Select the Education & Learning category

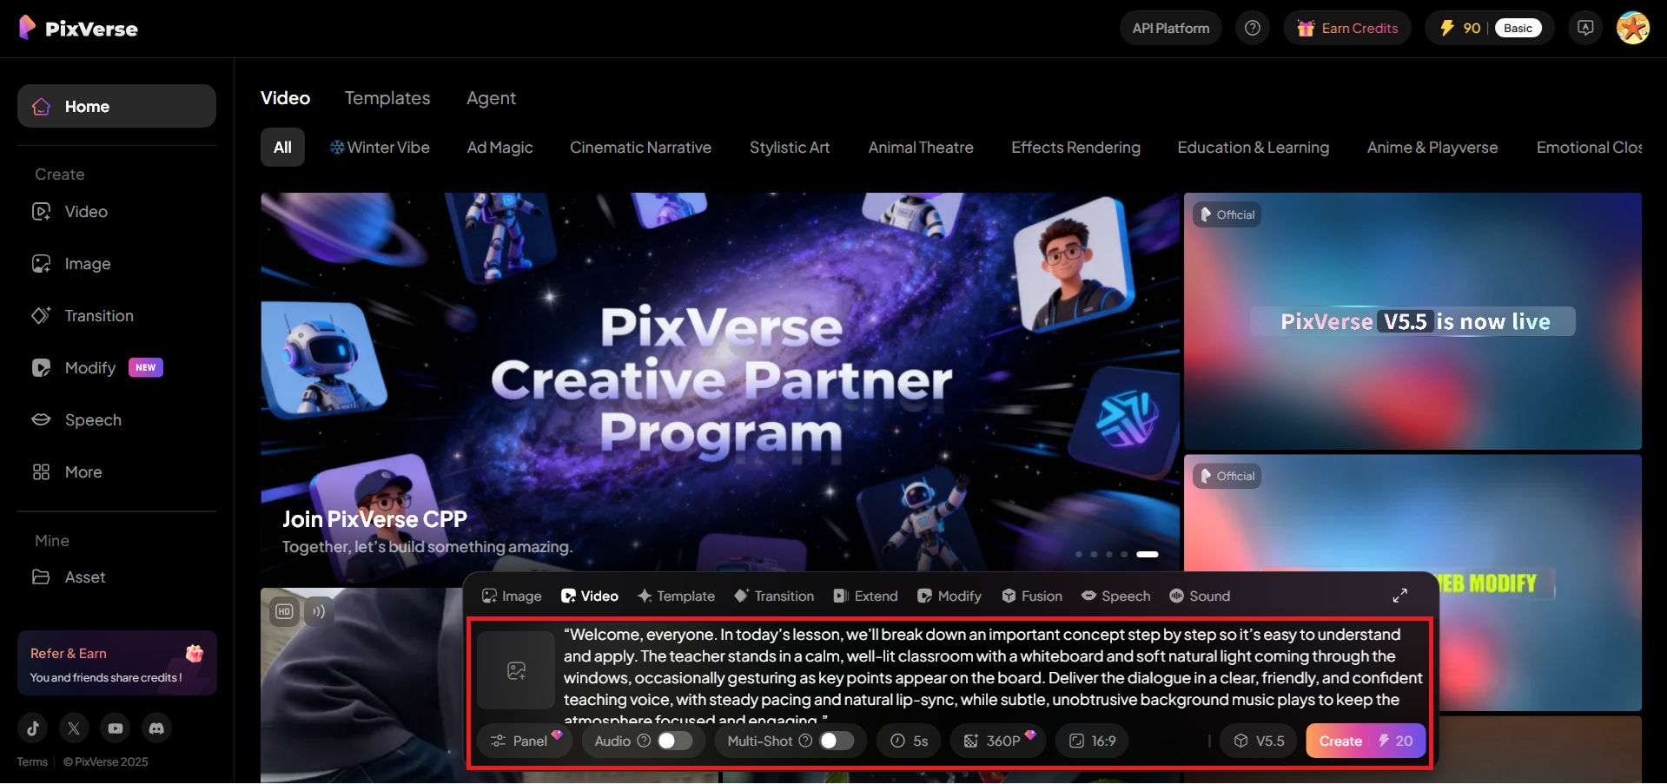1253,148
